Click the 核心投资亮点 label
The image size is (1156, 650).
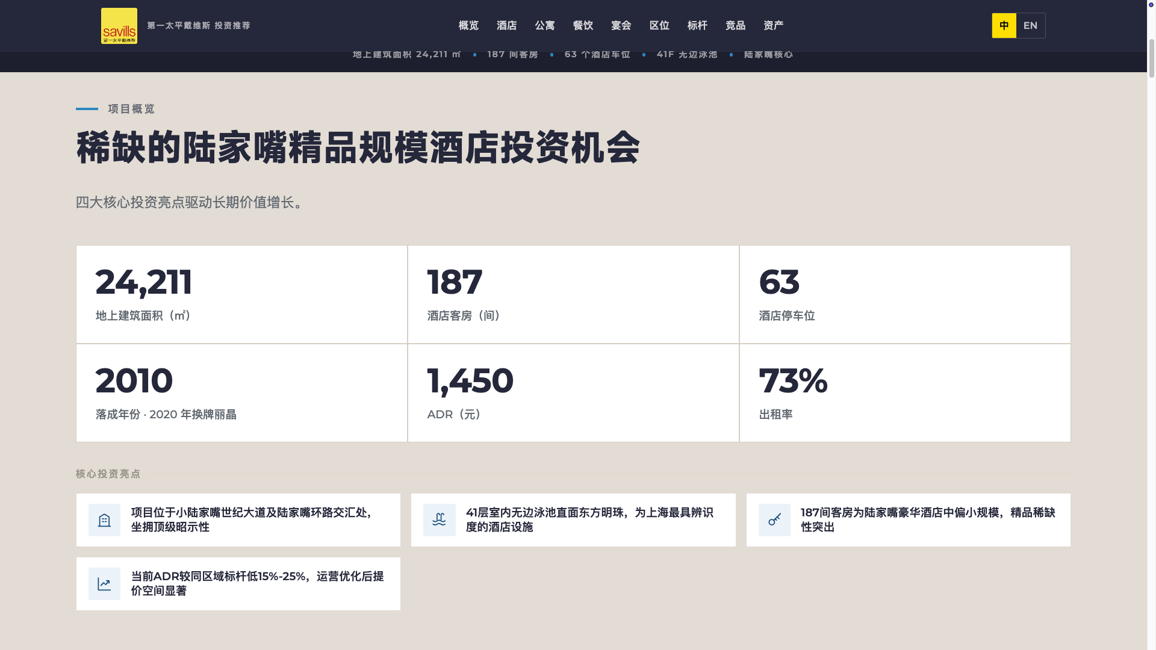click(108, 474)
